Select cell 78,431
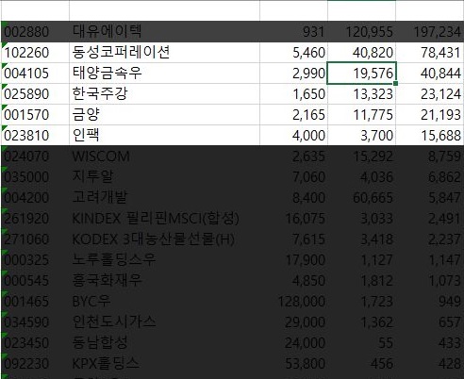Screen dimensions: 464x379 [x=430, y=53]
